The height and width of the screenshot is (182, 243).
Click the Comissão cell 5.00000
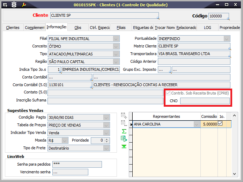pyautogui.click(x=209, y=124)
